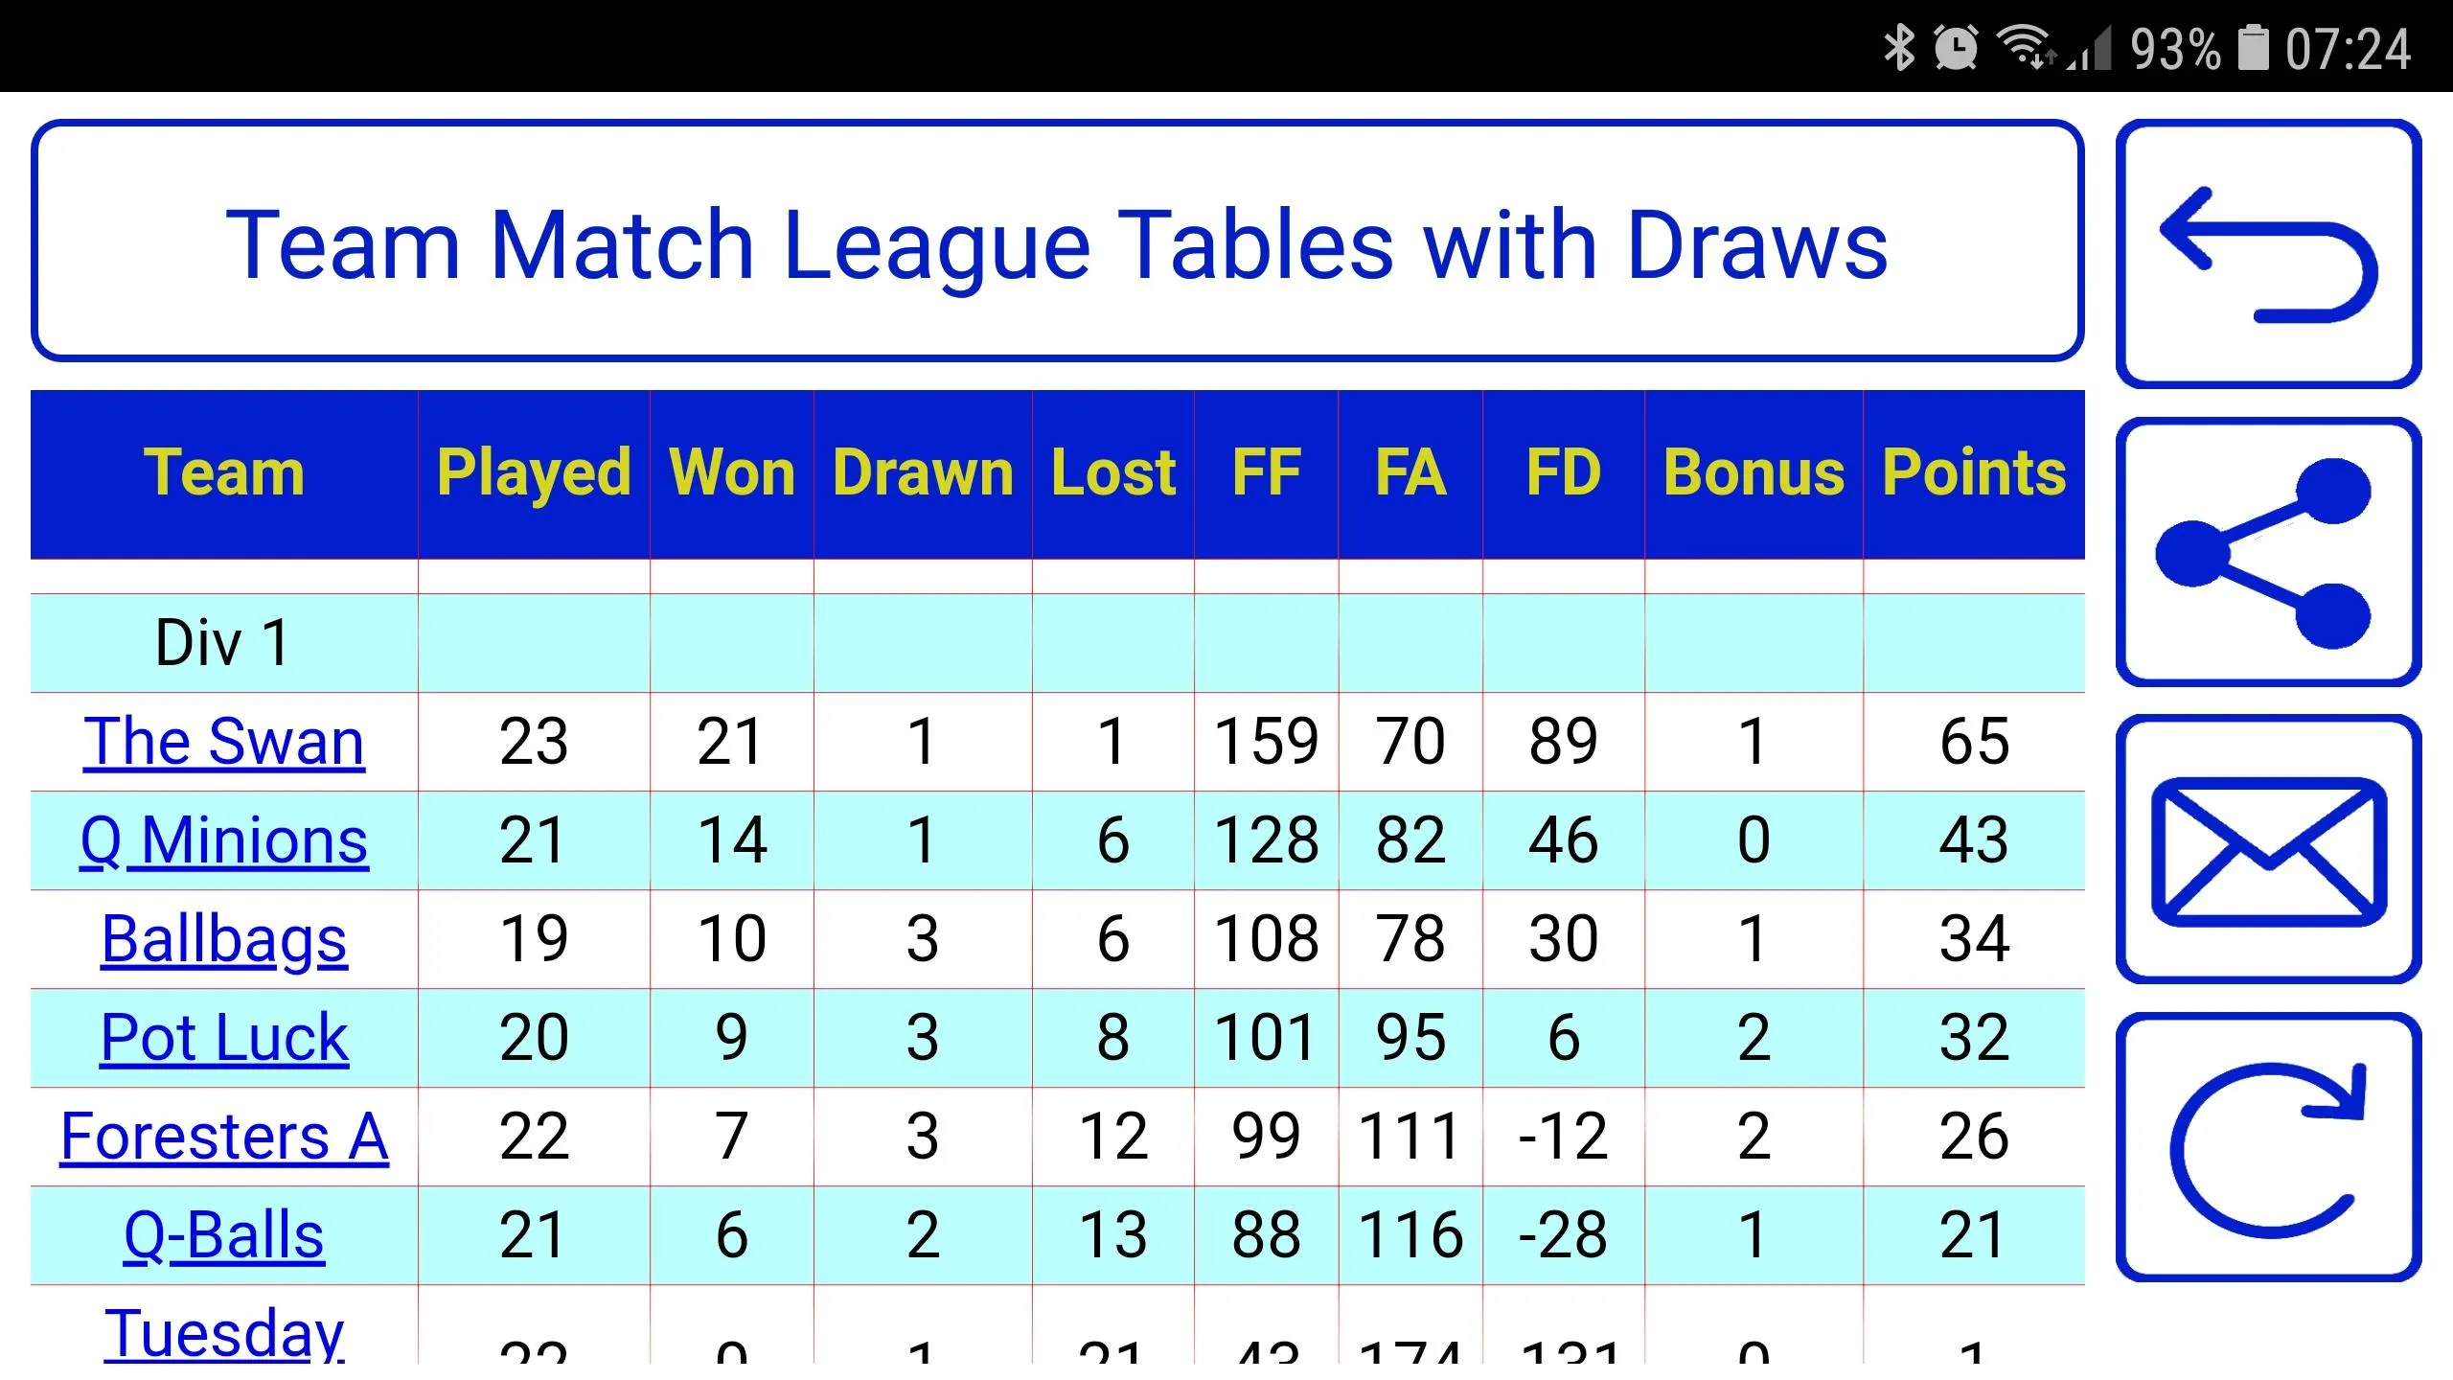Click Foresters A team link

coord(224,1136)
